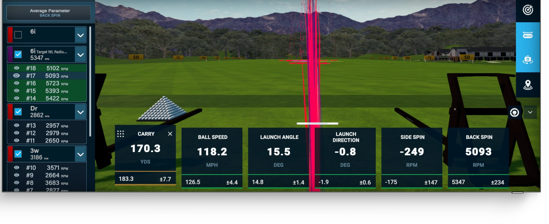
Task: Open the camera switch icon
Action: pos(528,60)
